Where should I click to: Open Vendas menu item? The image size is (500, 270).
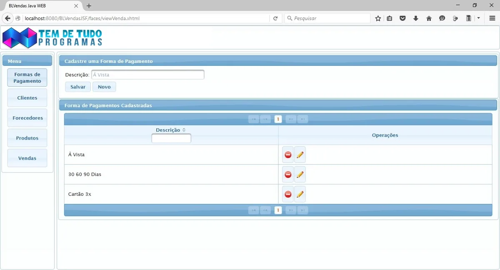click(27, 158)
